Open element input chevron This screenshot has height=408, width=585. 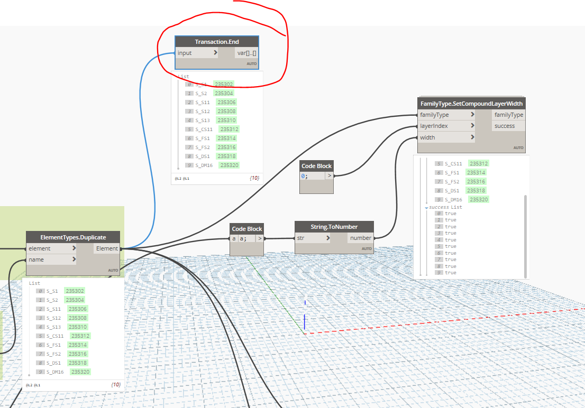(x=74, y=248)
